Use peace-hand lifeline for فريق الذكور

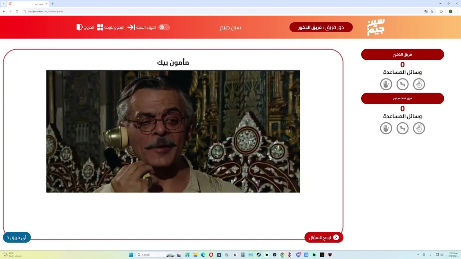coord(419,84)
